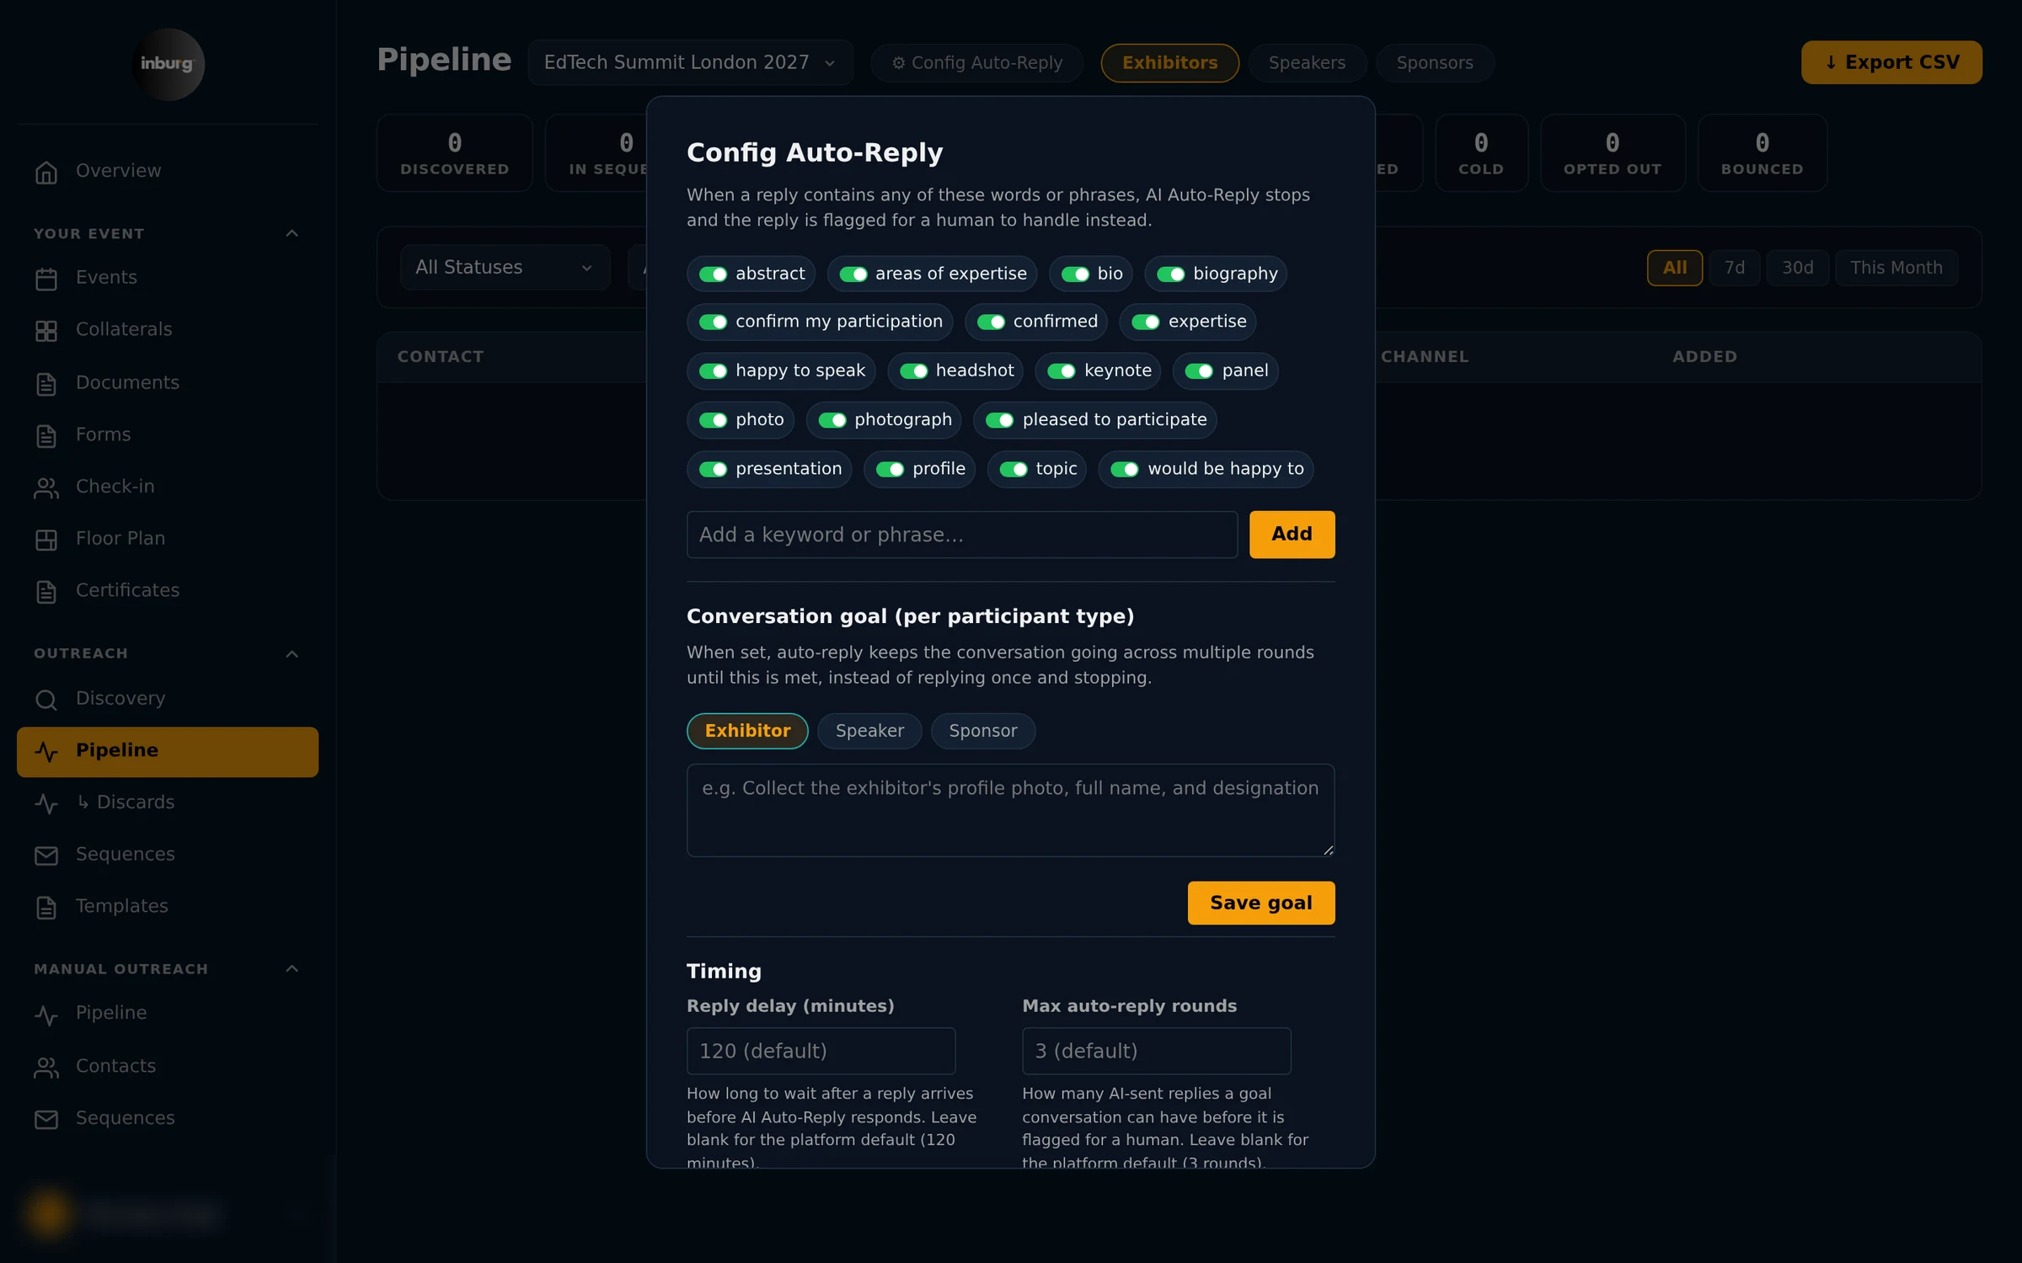This screenshot has height=1263, width=2022.
Task: Click the Discards pulse icon
Action: coord(46,804)
